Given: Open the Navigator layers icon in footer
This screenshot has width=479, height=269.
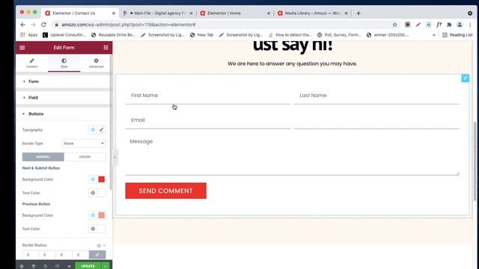Looking at the screenshot, I should 34,266.
